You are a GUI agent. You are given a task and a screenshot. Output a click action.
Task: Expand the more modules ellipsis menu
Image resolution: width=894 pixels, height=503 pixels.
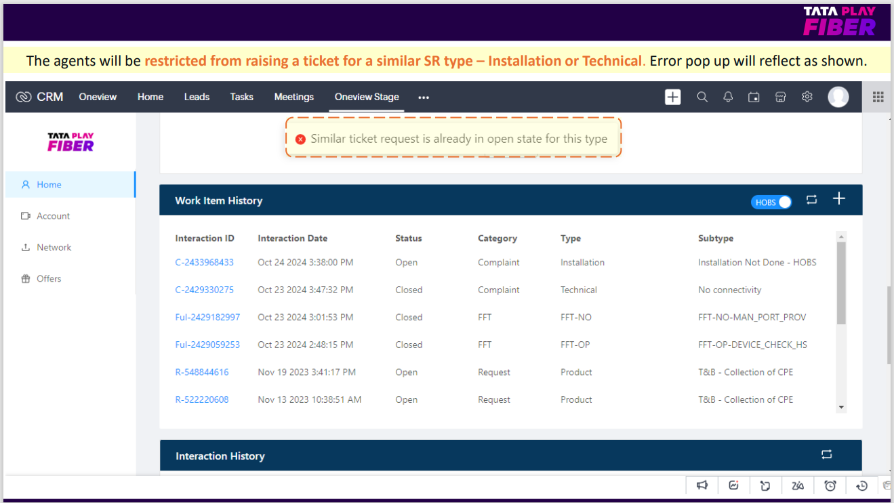(424, 97)
